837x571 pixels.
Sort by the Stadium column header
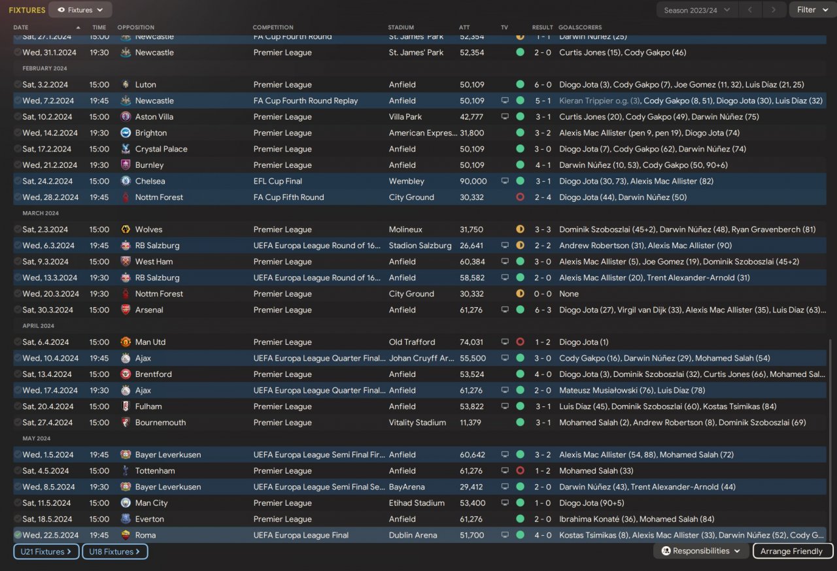pos(401,27)
